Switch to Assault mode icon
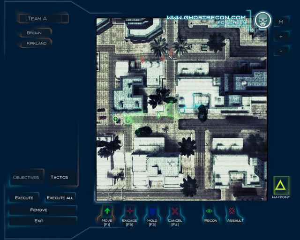 [232, 211]
